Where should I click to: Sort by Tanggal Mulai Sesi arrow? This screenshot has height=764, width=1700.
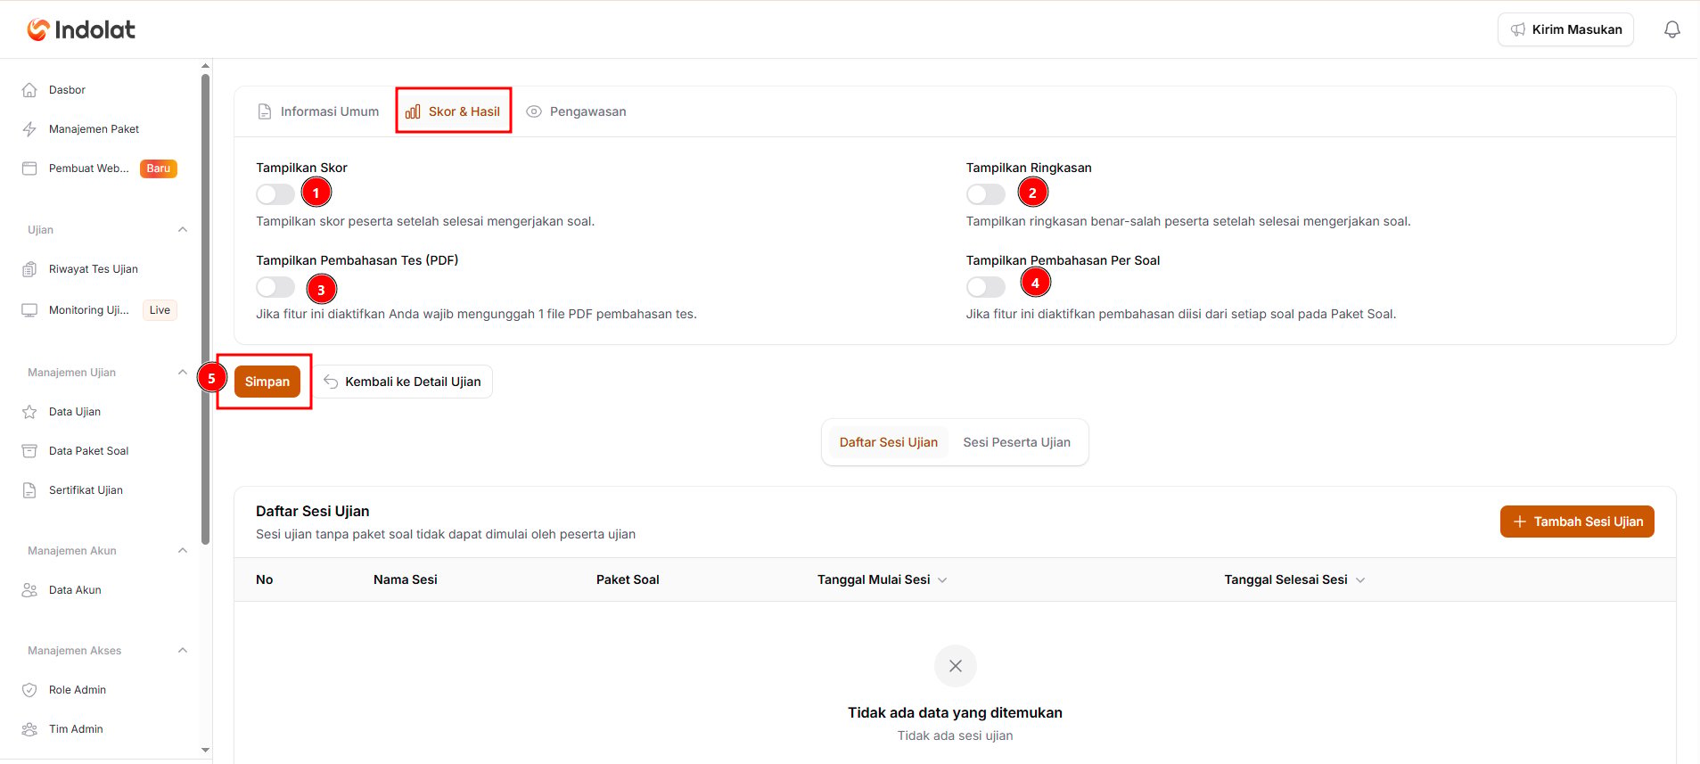point(942,580)
